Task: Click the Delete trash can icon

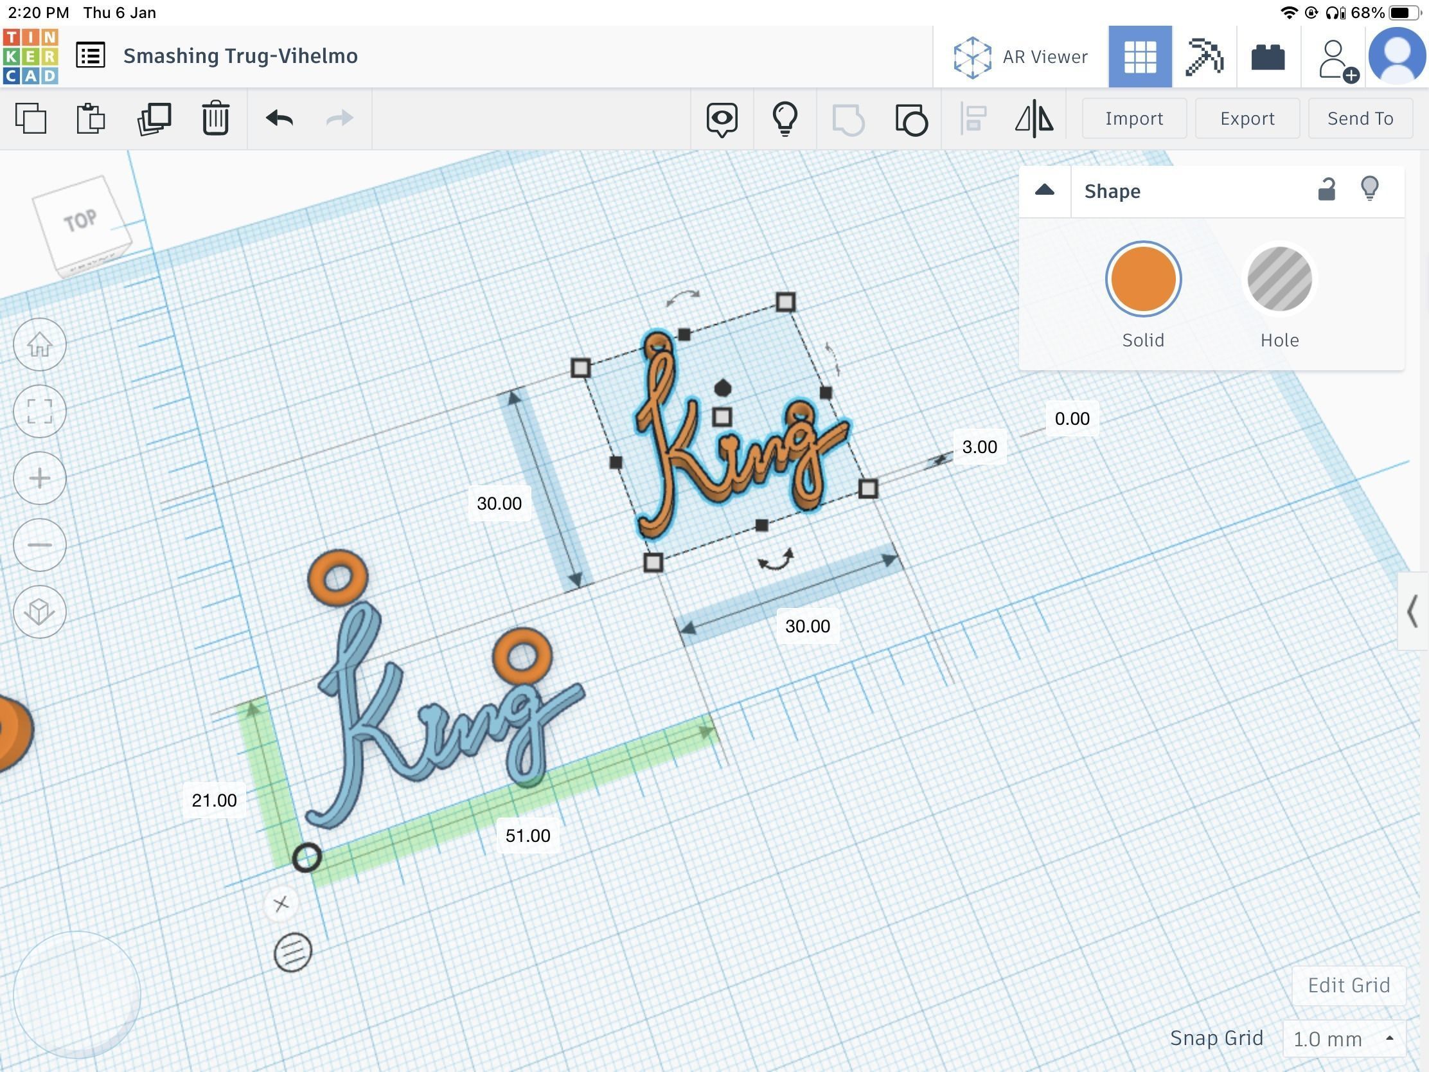Action: 215,118
